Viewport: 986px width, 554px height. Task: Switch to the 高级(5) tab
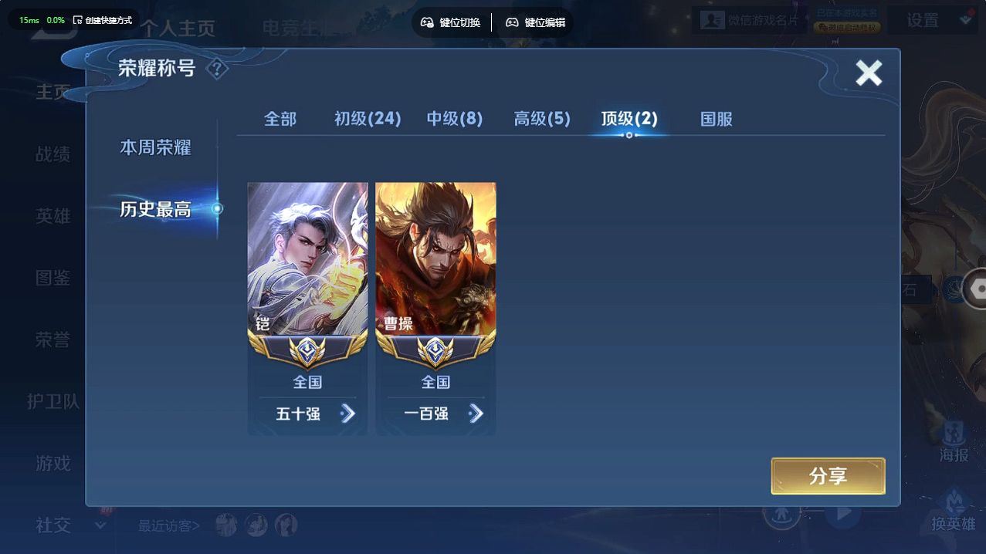[x=542, y=119]
